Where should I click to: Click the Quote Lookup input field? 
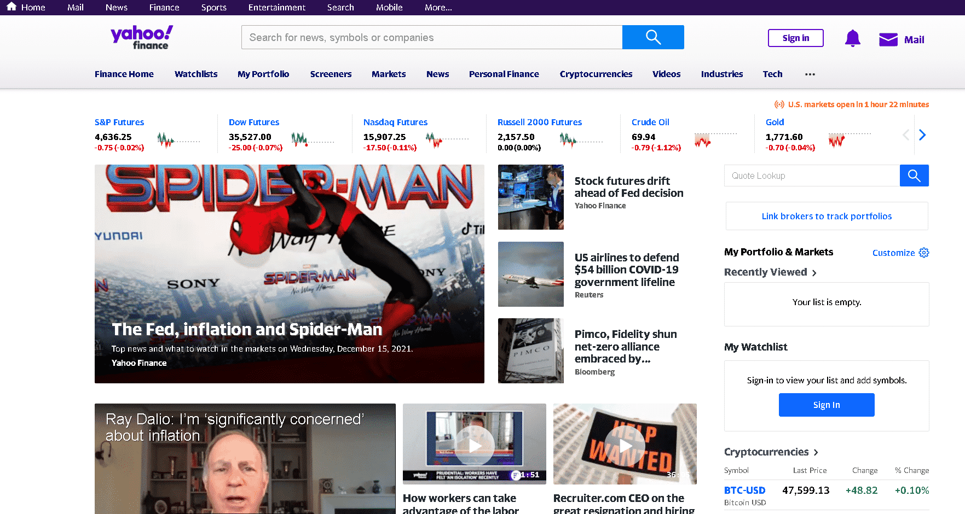click(x=812, y=176)
